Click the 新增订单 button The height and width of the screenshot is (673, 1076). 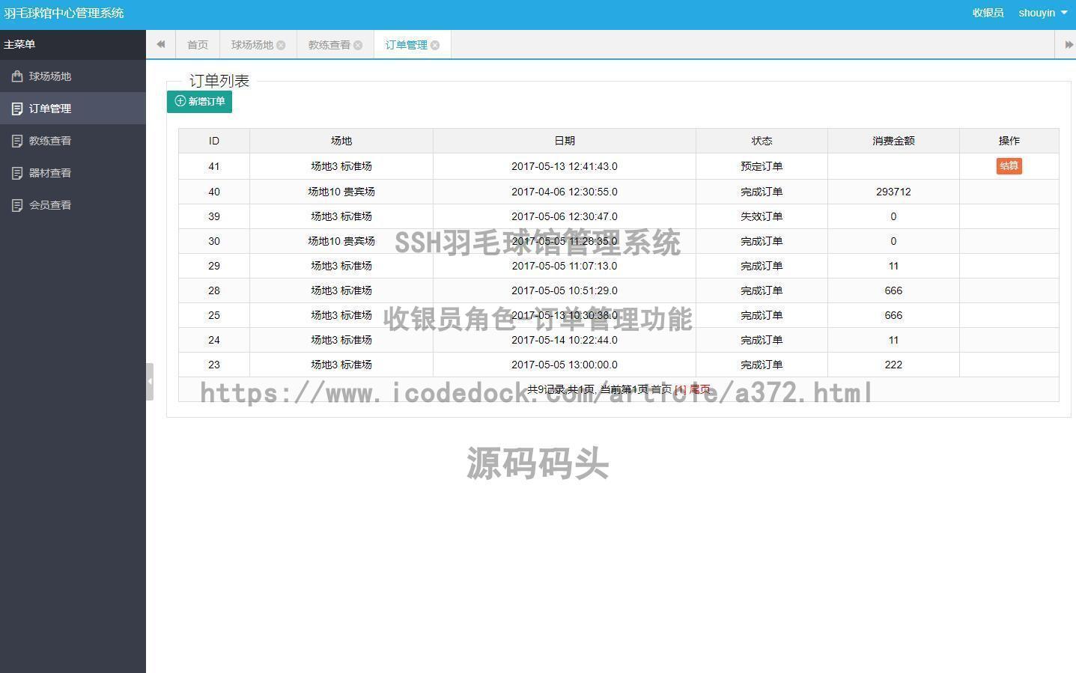pos(199,101)
